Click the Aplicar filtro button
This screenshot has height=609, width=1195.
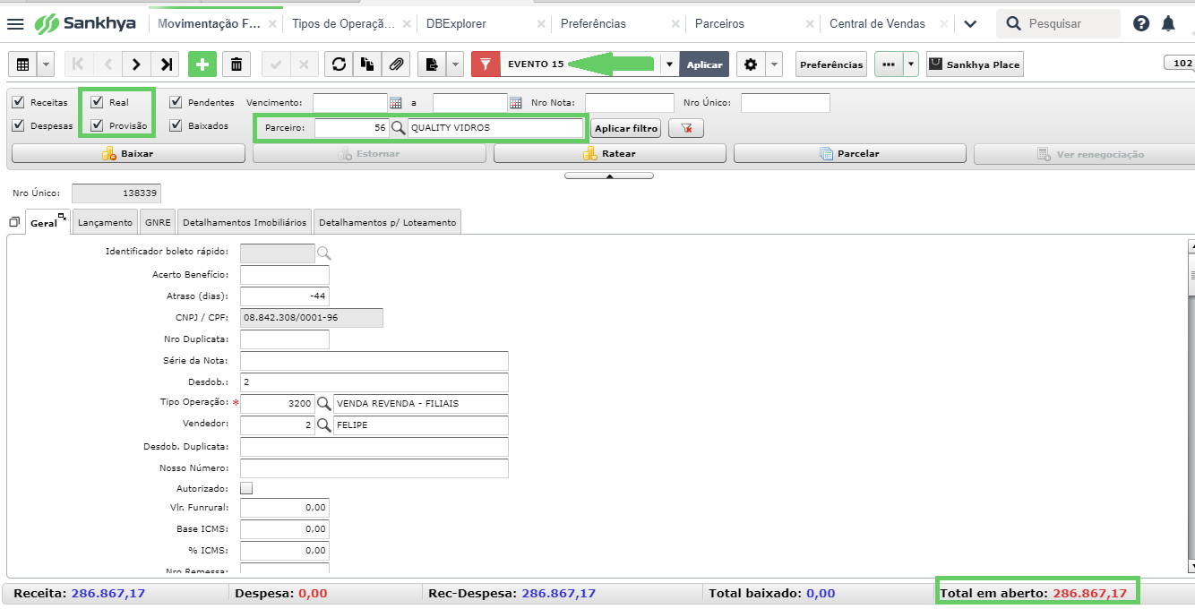click(x=626, y=129)
